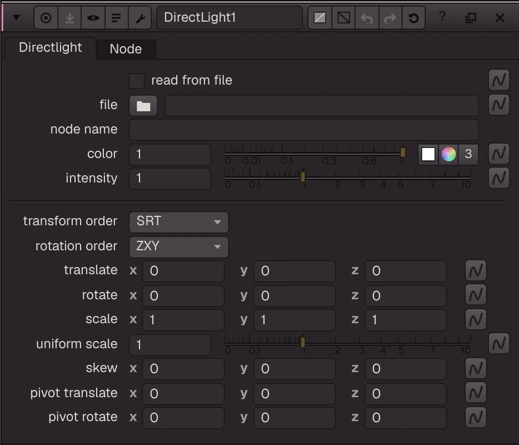Open the color wheel picker
519x445 pixels.
pos(448,154)
